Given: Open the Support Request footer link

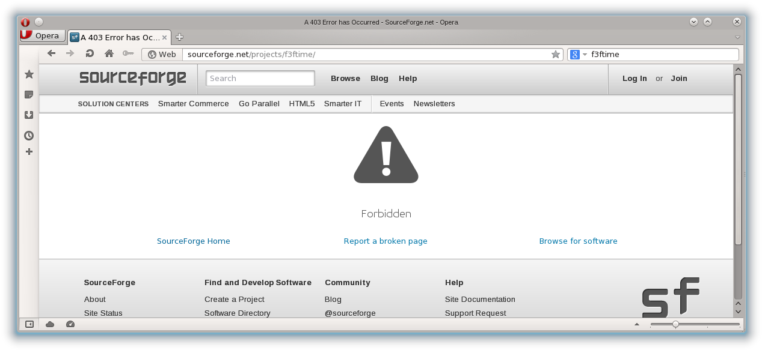Looking at the screenshot, I should pyautogui.click(x=476, y=313).
